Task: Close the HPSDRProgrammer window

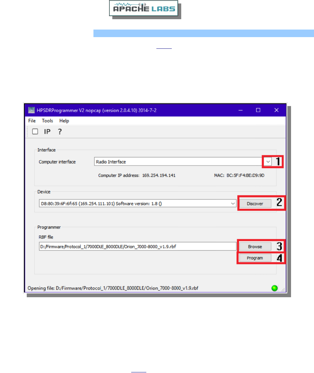Action: point(276,110)
